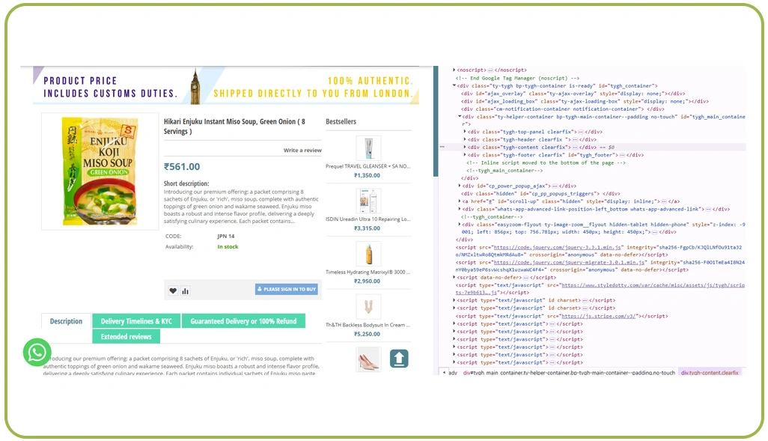This screenshot has width=768, height=441.
Task: Collapse the tygh_container div node
Action: click(x=454, y=86)
